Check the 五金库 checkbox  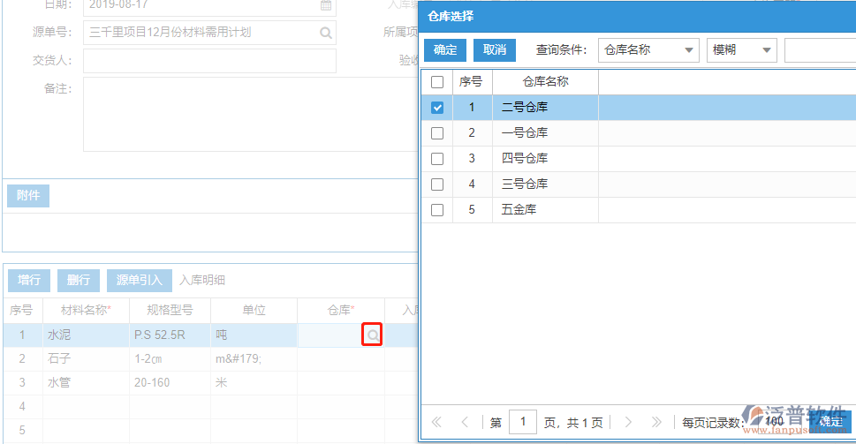click(436, 210)
